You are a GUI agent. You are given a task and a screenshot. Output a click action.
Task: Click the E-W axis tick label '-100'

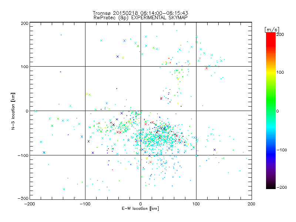(85, 204)
